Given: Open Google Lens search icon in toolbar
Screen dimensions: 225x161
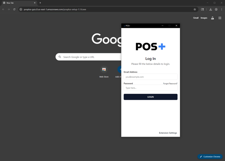Looking at the screenshot, I should [202, 9].
